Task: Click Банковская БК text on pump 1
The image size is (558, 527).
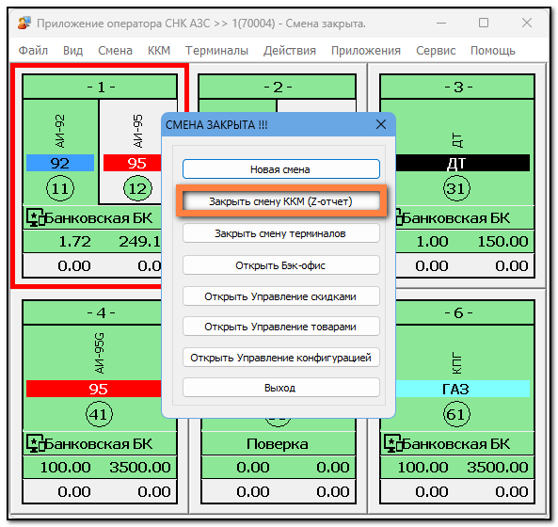Action: tap(99, 218)
